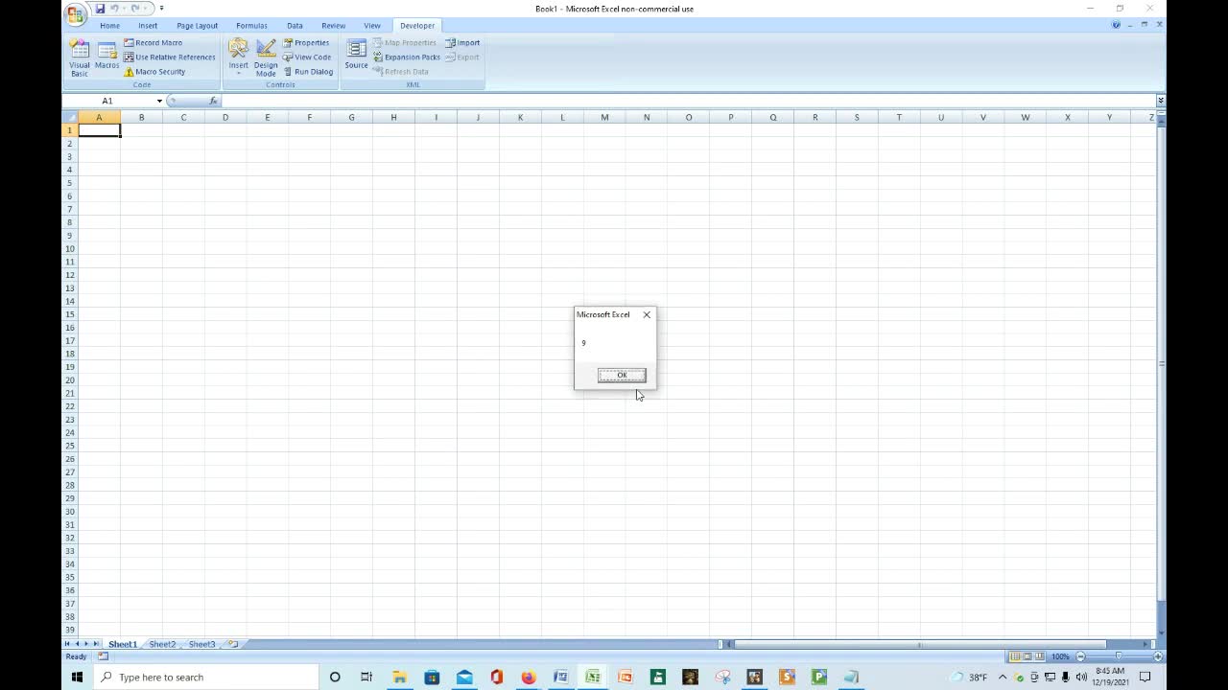Open the Visual Basic editor

point(80,58)
